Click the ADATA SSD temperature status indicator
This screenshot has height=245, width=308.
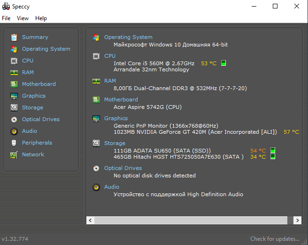coord(273,150)
